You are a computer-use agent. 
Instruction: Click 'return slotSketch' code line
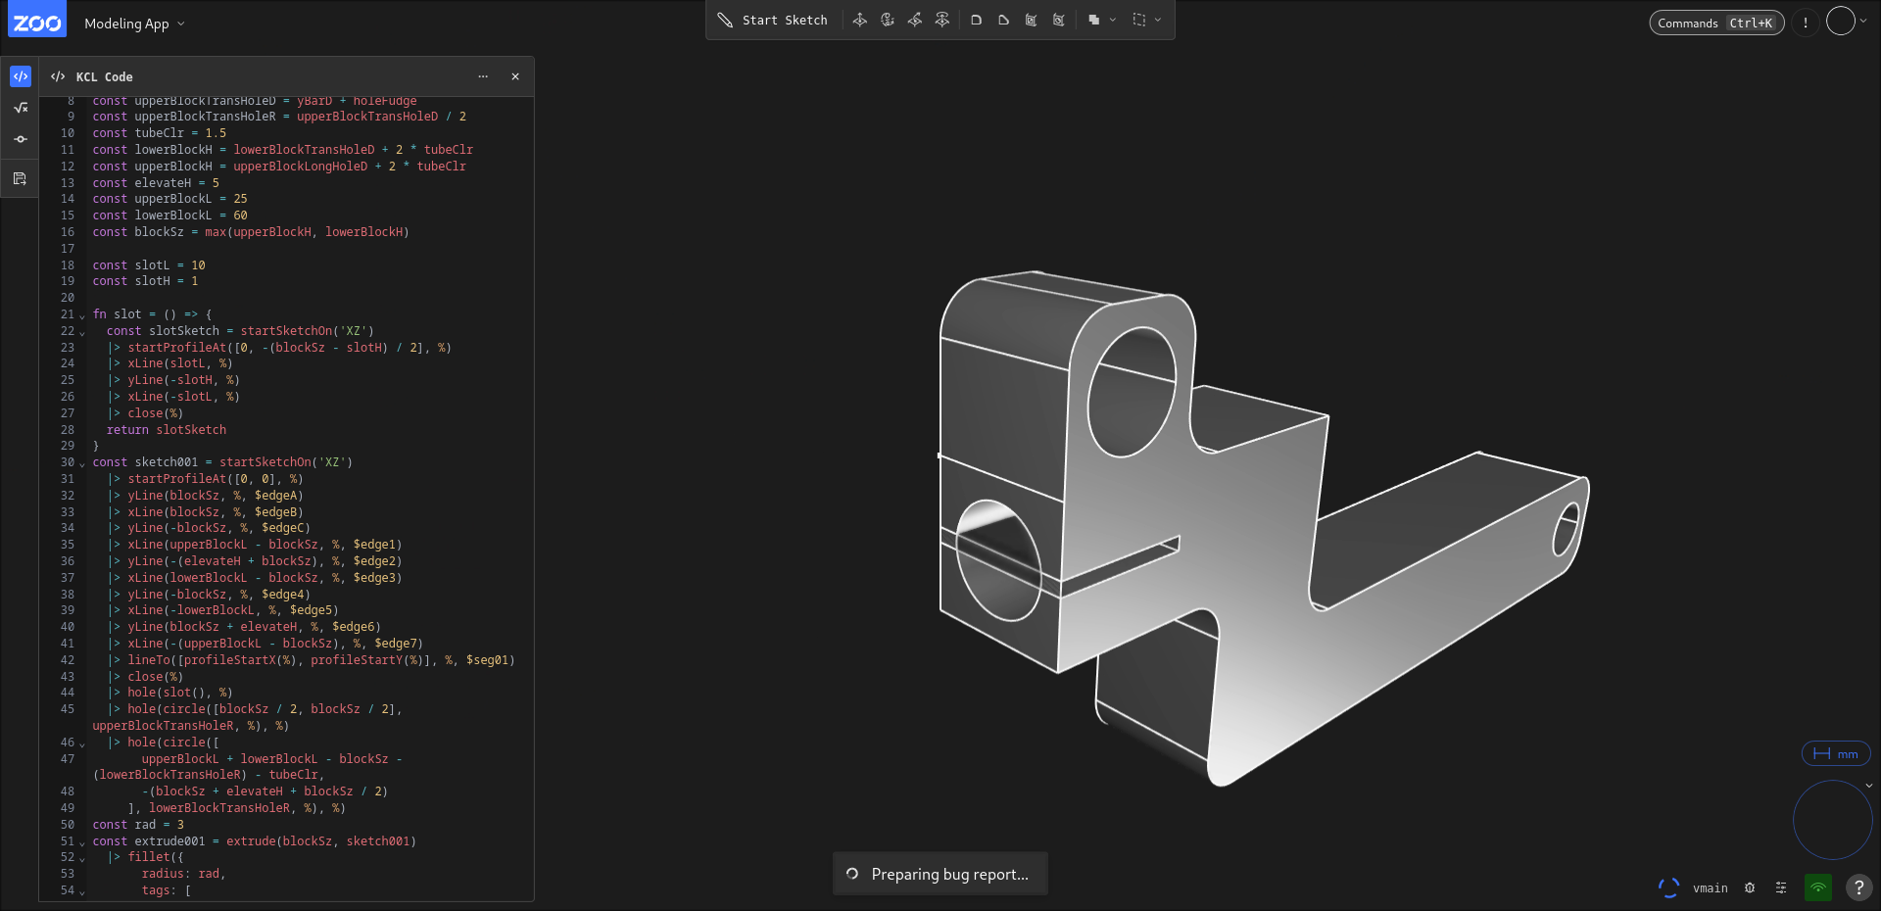[167, 430]
